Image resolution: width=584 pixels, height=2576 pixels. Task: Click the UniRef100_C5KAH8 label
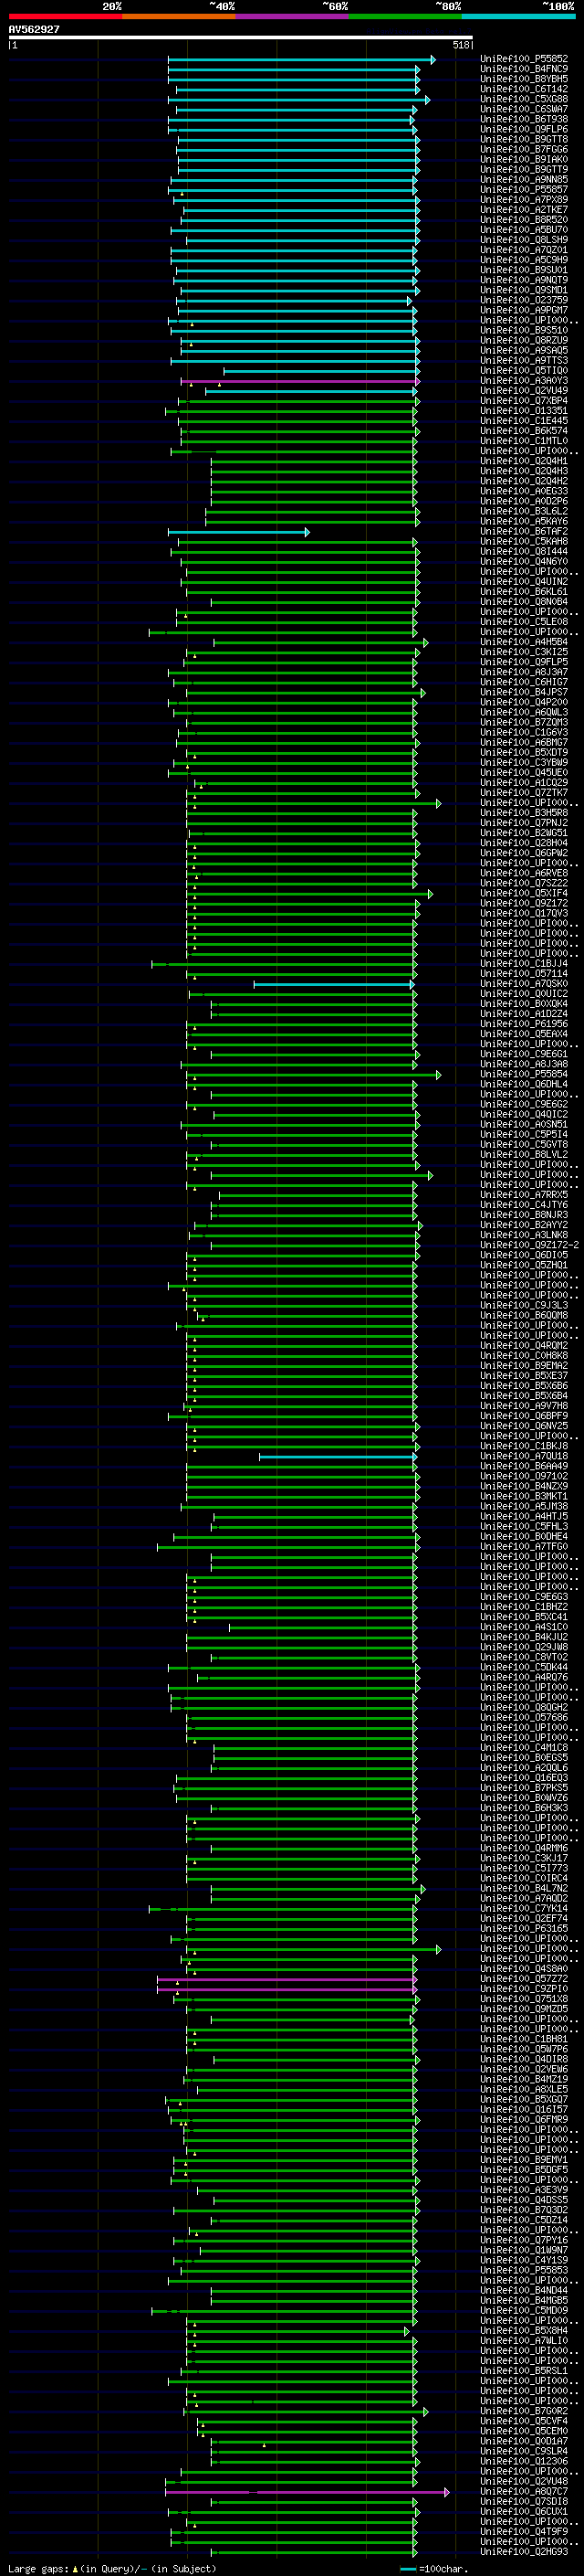point(524,542)
